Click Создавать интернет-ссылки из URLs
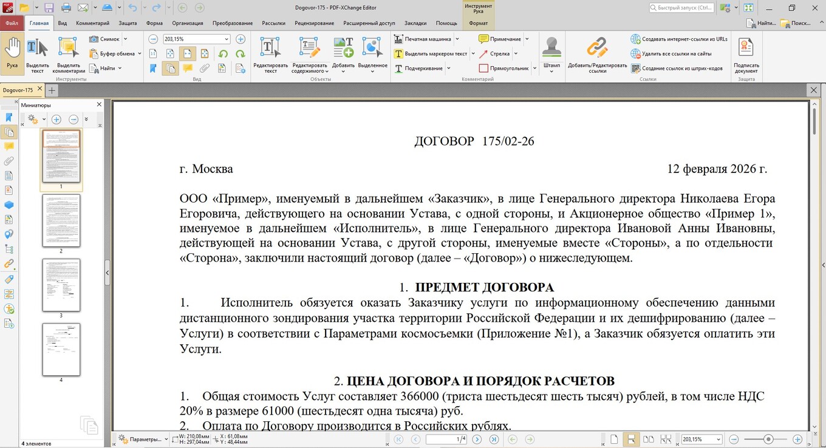 click(679, 39)
